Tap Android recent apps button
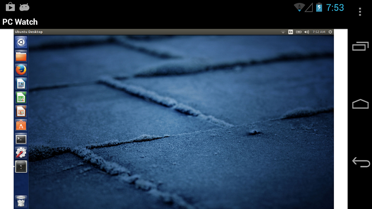This screenshot has width=372, height=209. pos(360,46)
